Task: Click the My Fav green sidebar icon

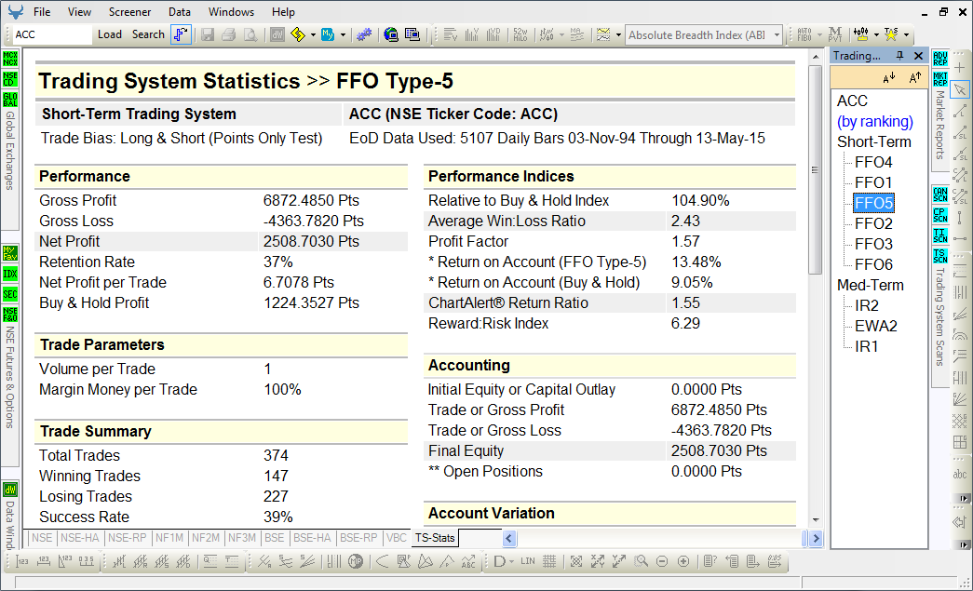Action: coord(10,254)
